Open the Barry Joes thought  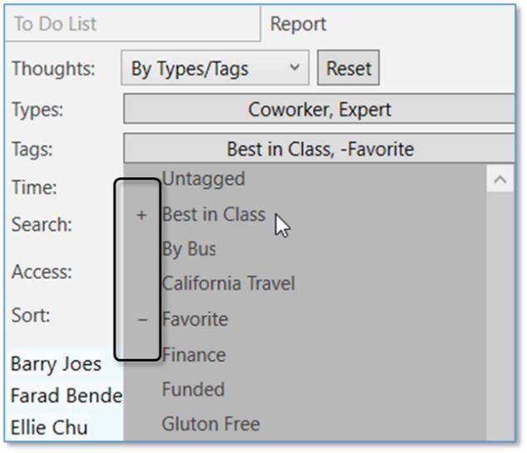(x=56, y=364)
